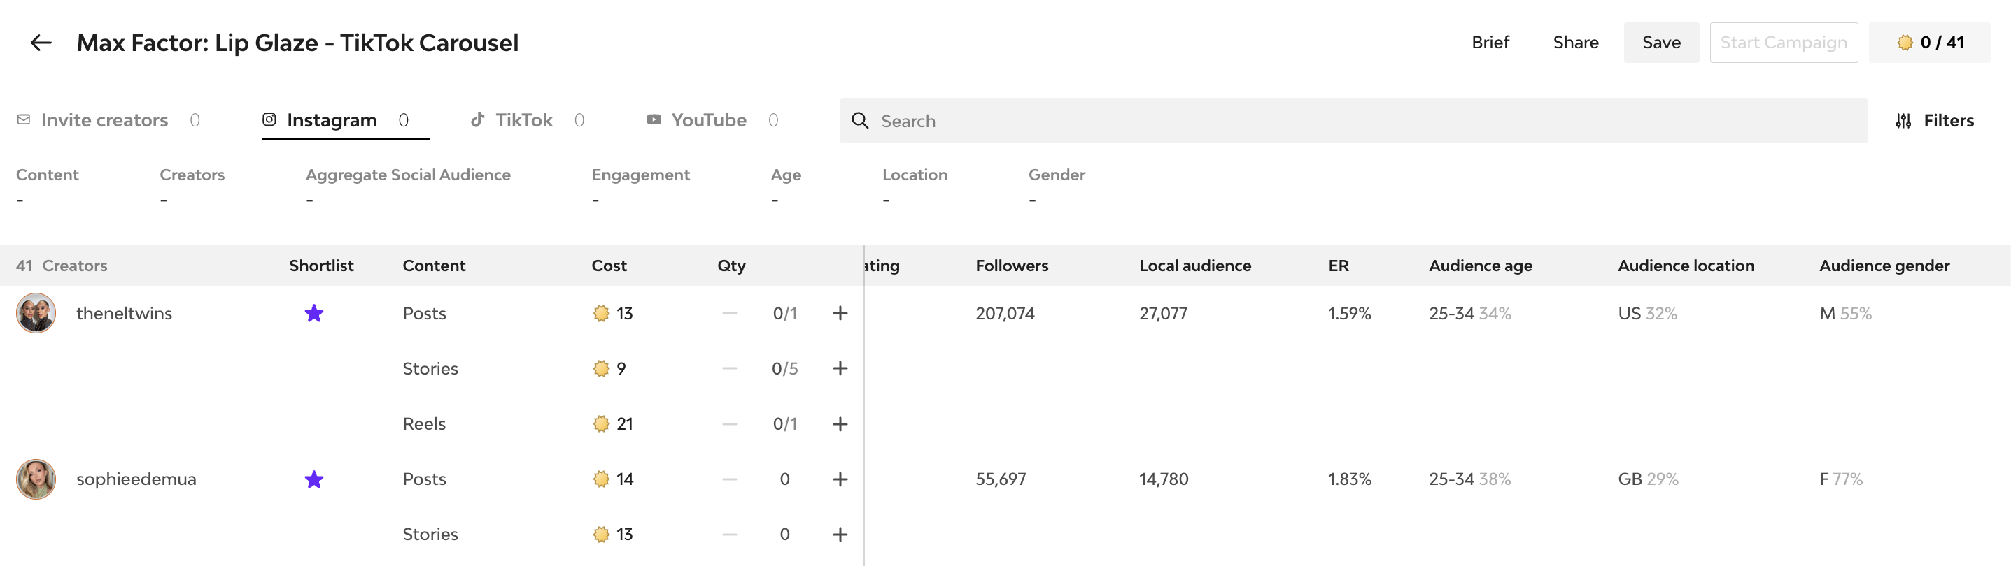Save the campaign
The image size is (2011, 566).
pos(1660,42)
